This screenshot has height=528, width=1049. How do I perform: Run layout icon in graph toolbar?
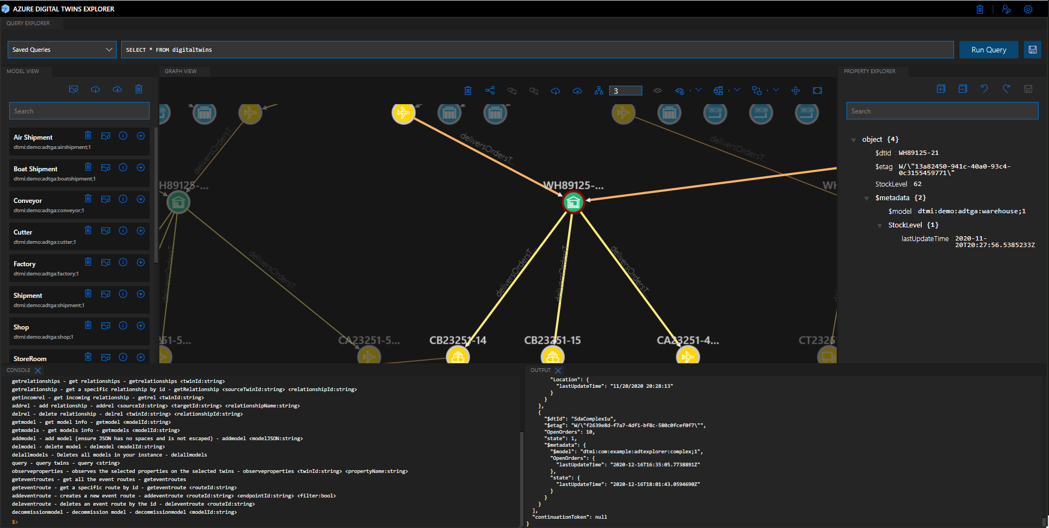pos(757,91)
